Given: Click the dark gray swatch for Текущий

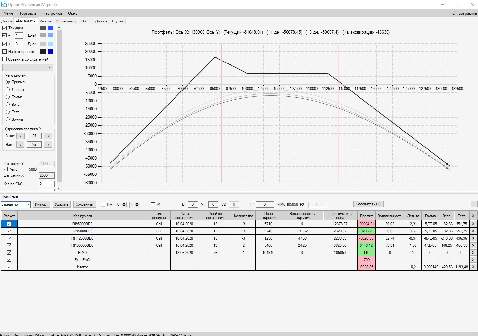Looking at the screenshot, I should 43,28.
